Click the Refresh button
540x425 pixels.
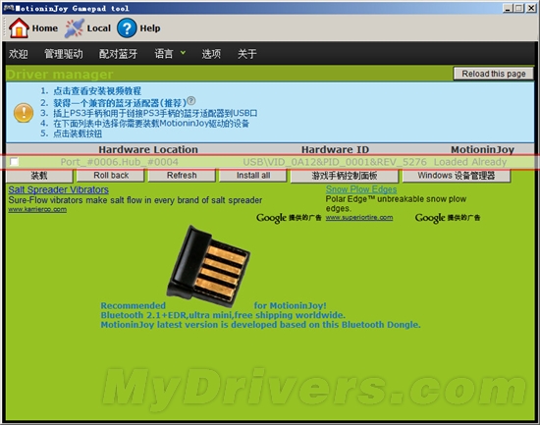click(182, 176)
